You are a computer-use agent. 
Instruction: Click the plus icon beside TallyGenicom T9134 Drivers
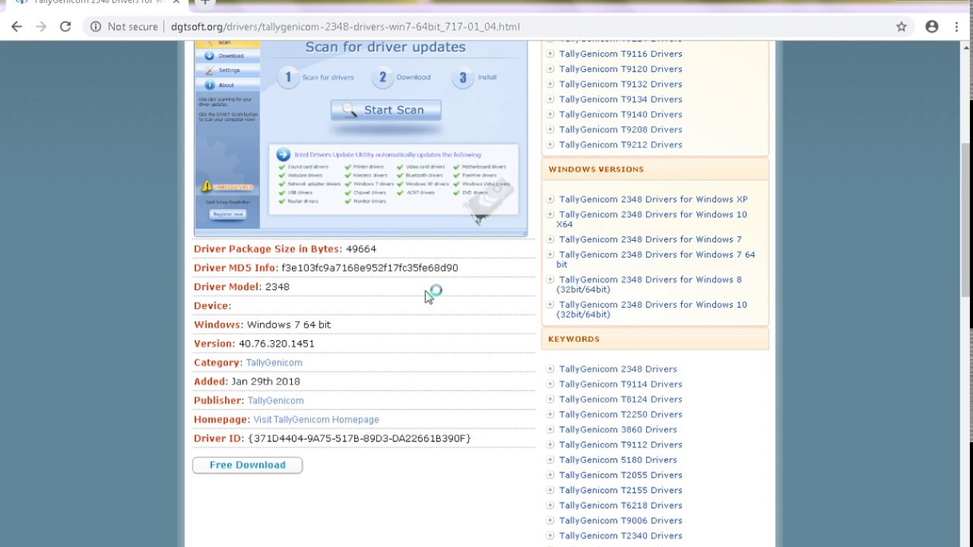pyautogui.click(x=550, y=100)
